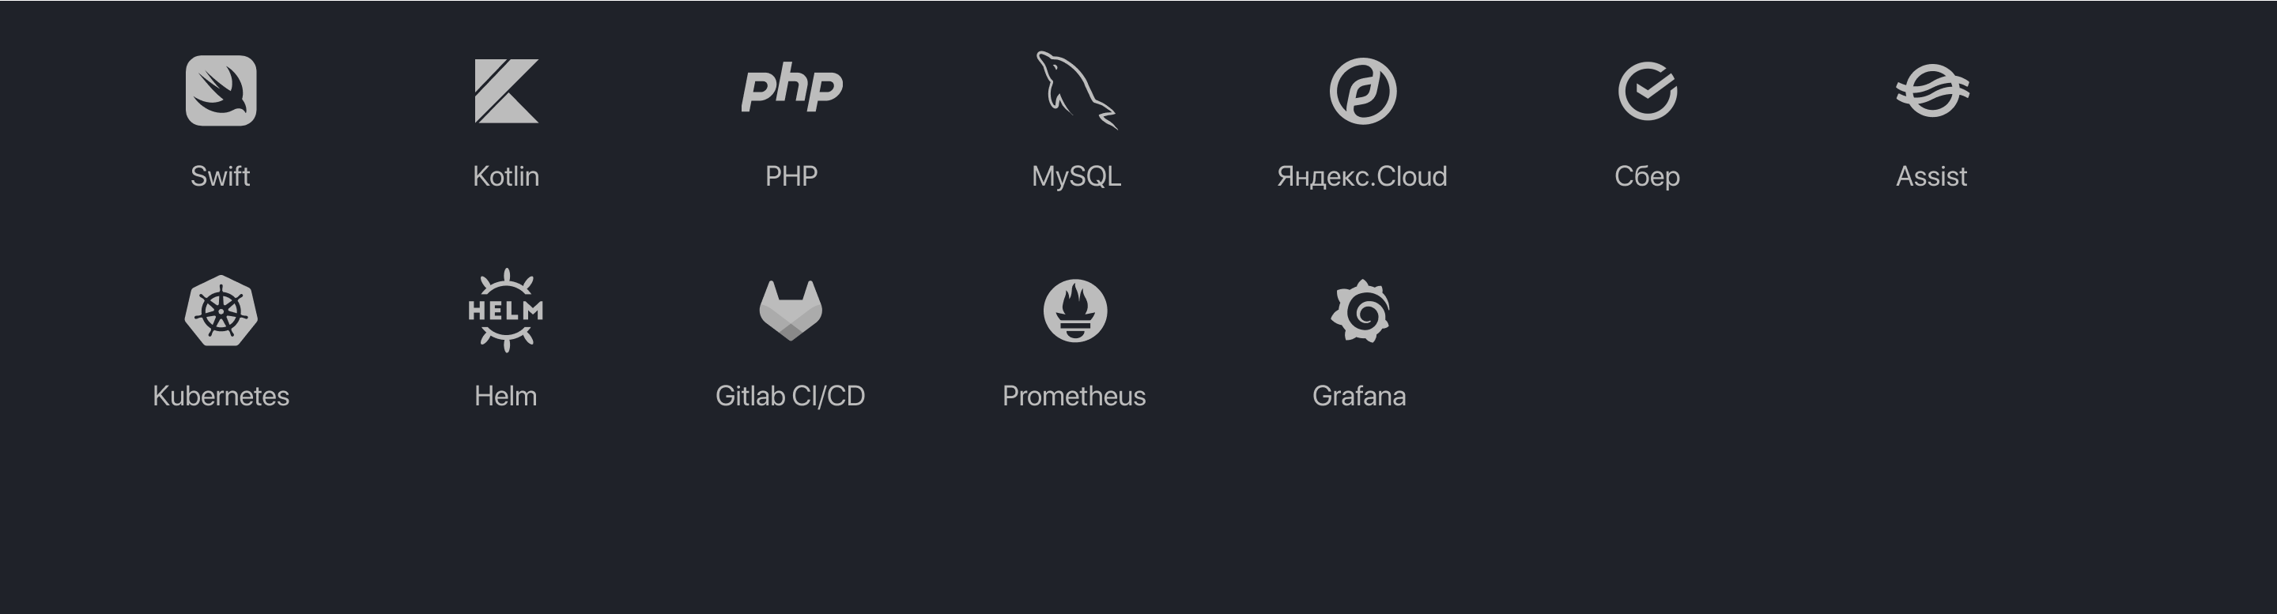Select the Gitlab fox logo
This screenshot has height=614, width=2277.
pyautogui.click(x=791, y=310)
